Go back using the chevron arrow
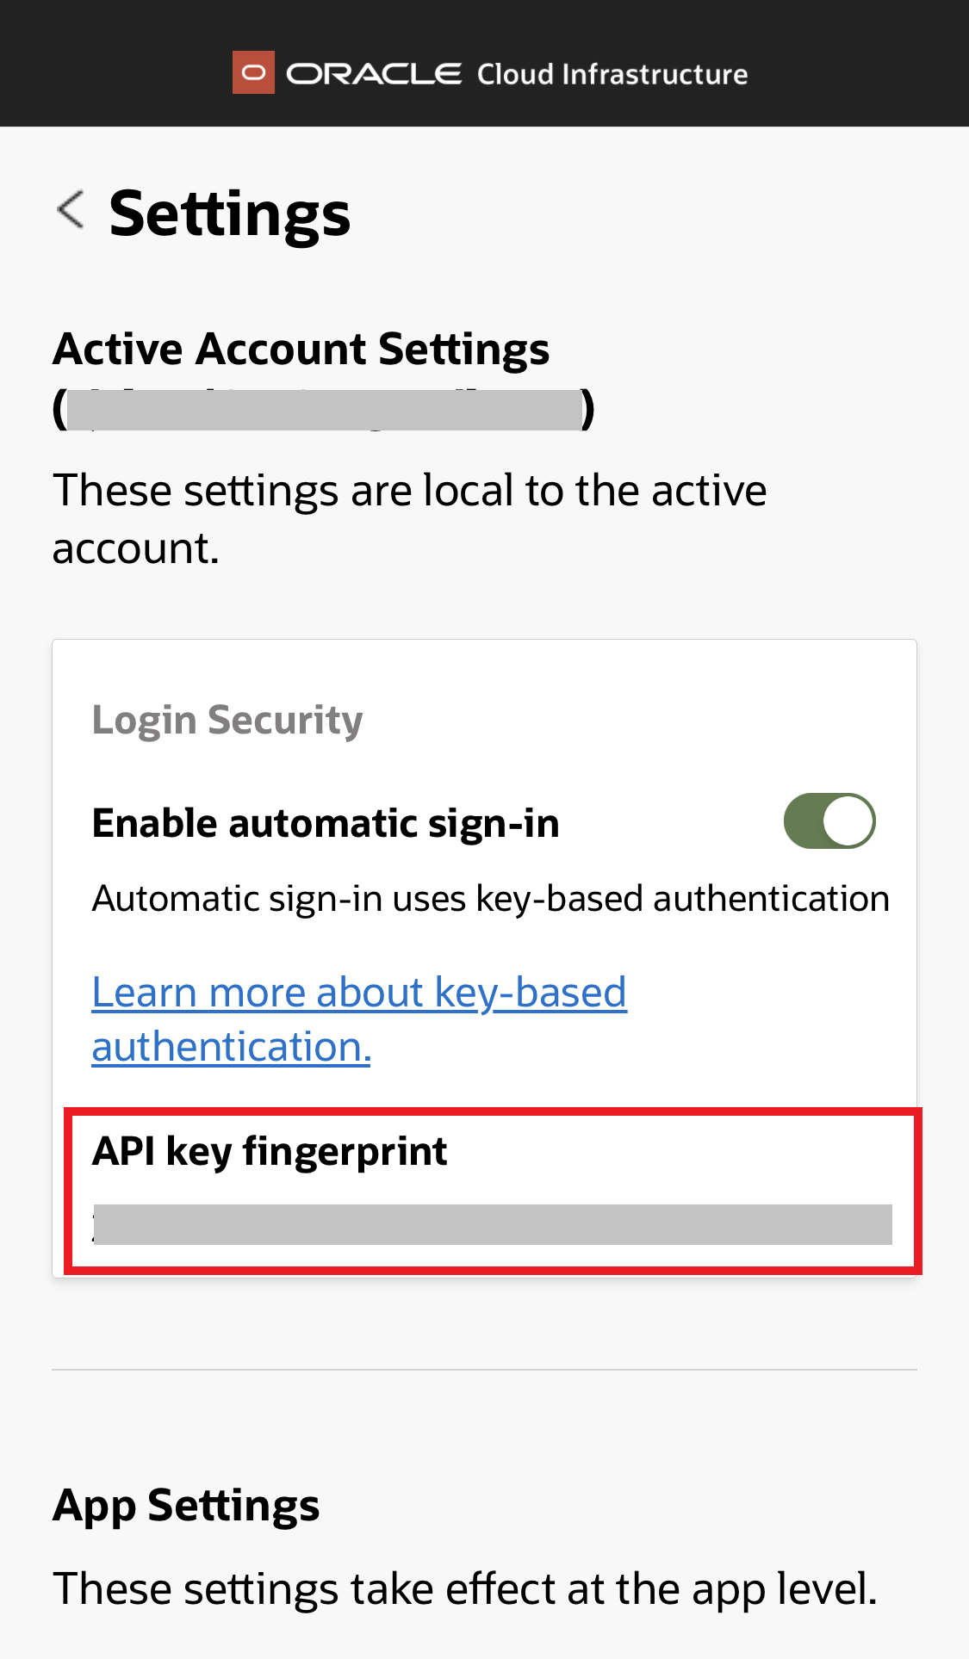 (x=71, y=210)
